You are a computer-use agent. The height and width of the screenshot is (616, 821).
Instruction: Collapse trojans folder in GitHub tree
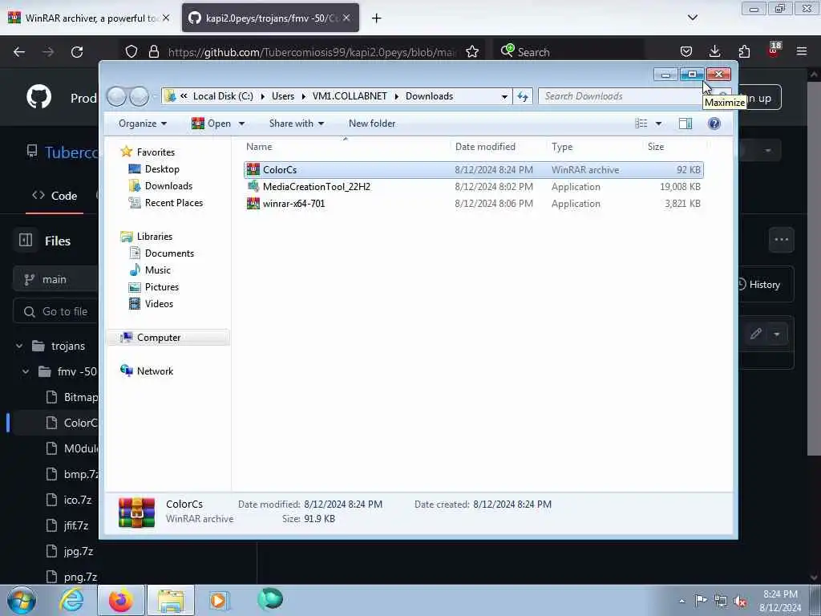(19, 346)
